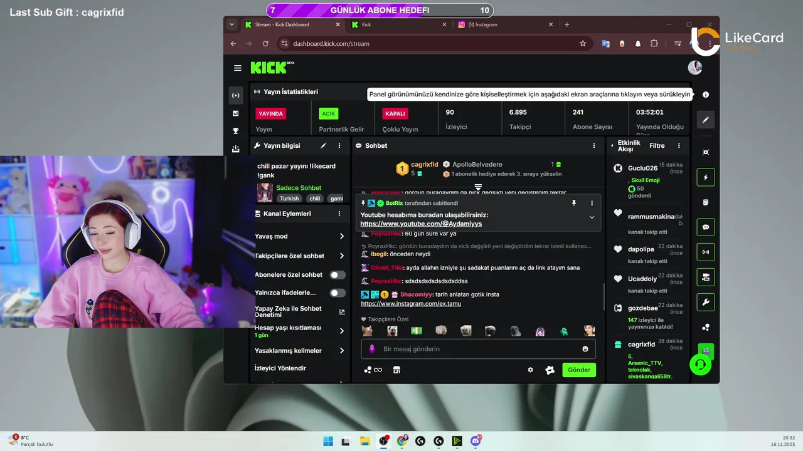Expand the pinned BotRix message chevron
Viewport: 803px width, 451px height.
(592, 217)
